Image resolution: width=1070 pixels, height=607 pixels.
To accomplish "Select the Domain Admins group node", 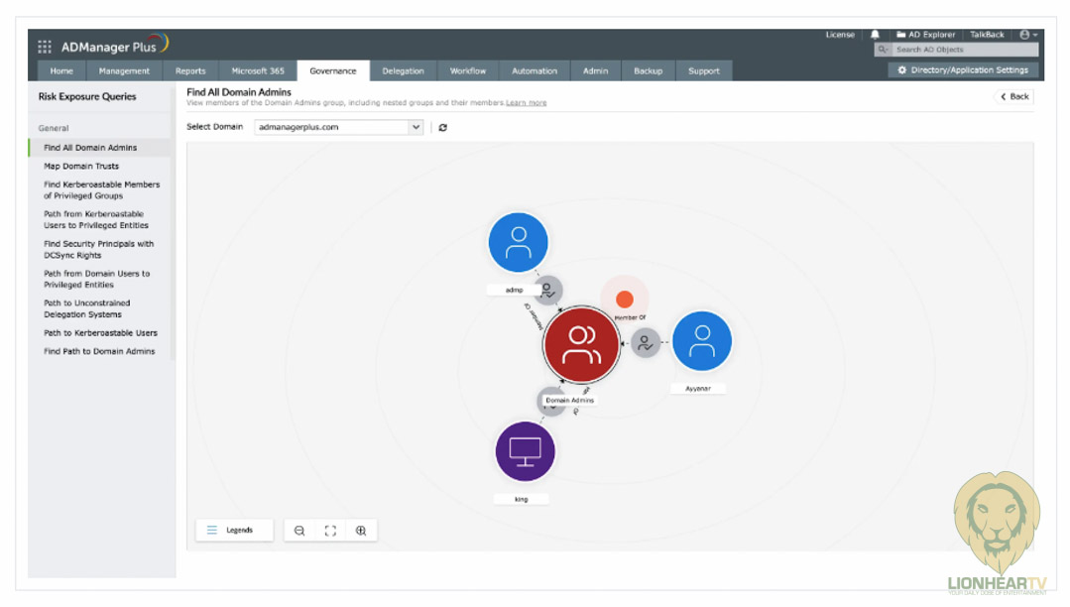I will (x=581, y=345).
